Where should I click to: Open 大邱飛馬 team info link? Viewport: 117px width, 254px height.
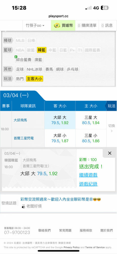pyautogui.click(x=20, y=120)
